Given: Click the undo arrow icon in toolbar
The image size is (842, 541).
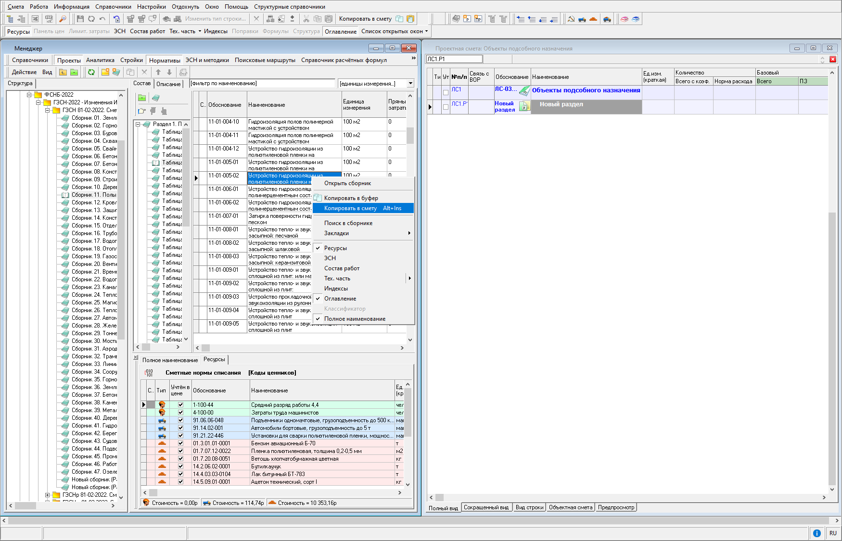Looking at the screenshot, I should [x=102, y=19].
